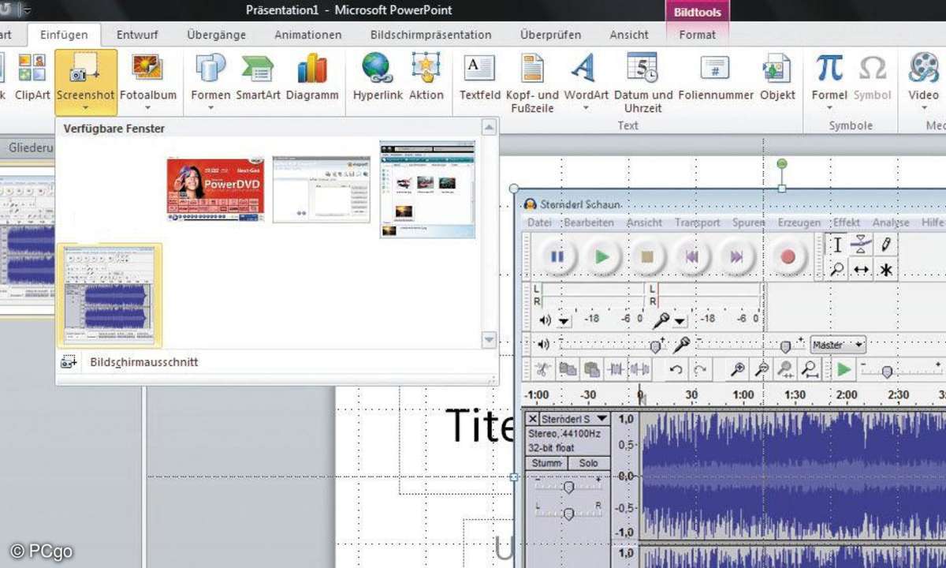Click the ClipArt icon
The width and height of the screenshot is (946, 568).
coord(32,68)
